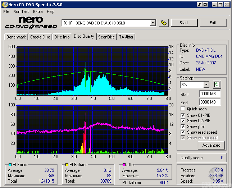Switch to the Benchmark tab
This screenshot has width=232, height=188.
click(x=16, y=37)
